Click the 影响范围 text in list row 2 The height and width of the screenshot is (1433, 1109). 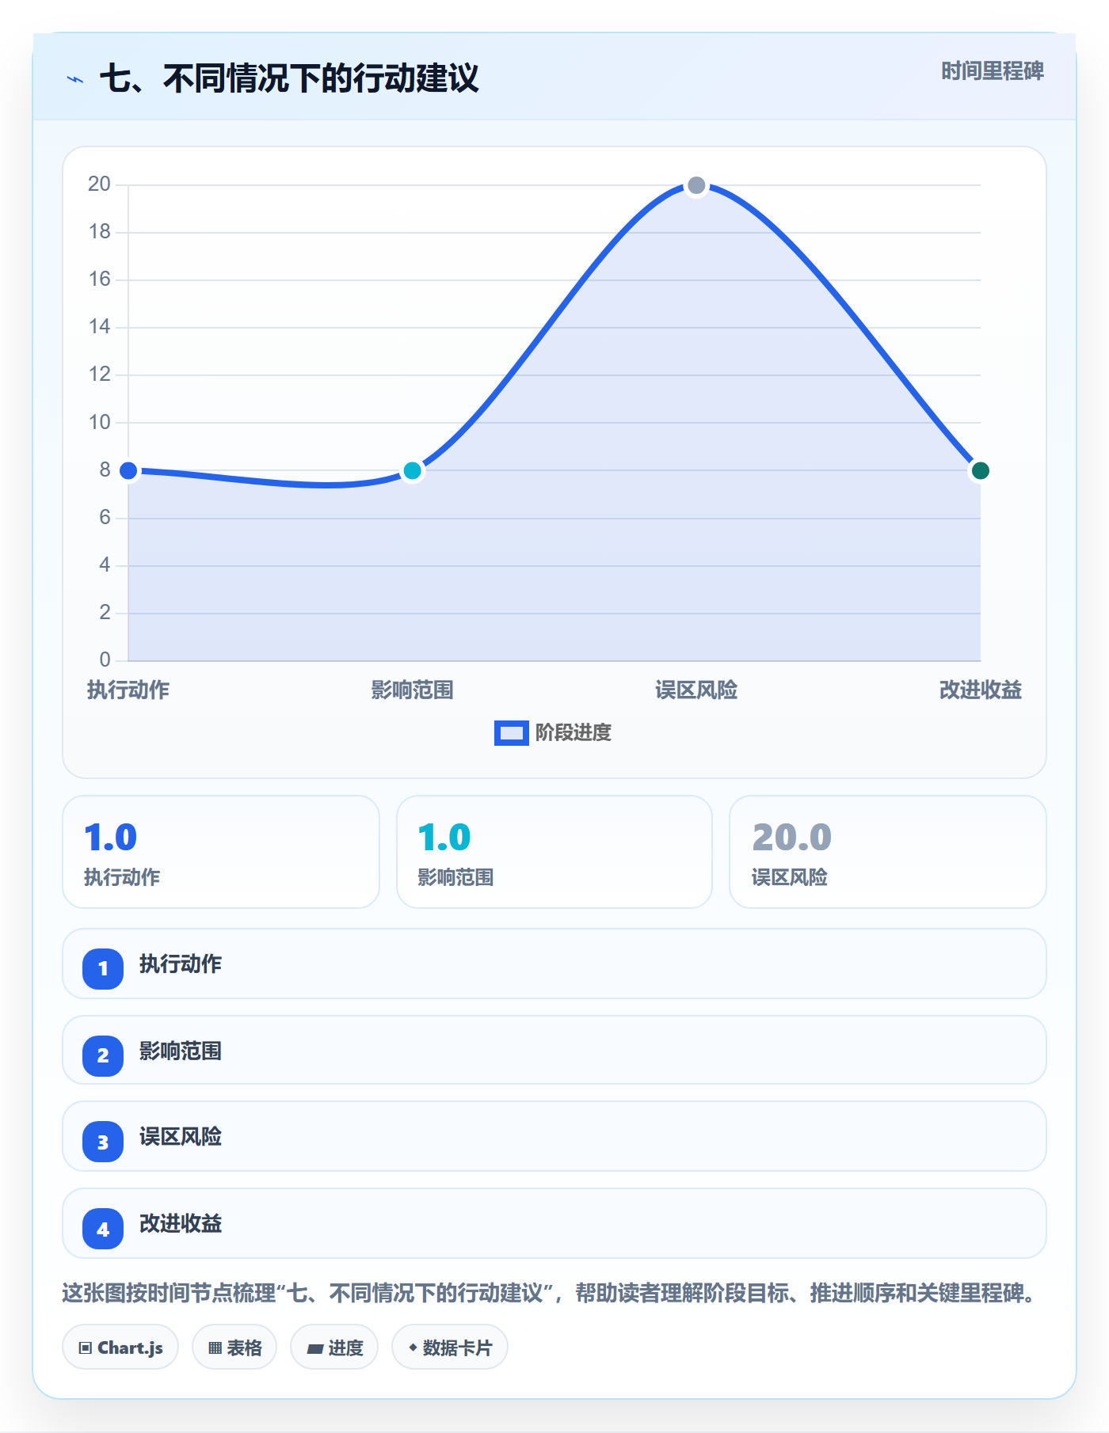point(181,1051)
